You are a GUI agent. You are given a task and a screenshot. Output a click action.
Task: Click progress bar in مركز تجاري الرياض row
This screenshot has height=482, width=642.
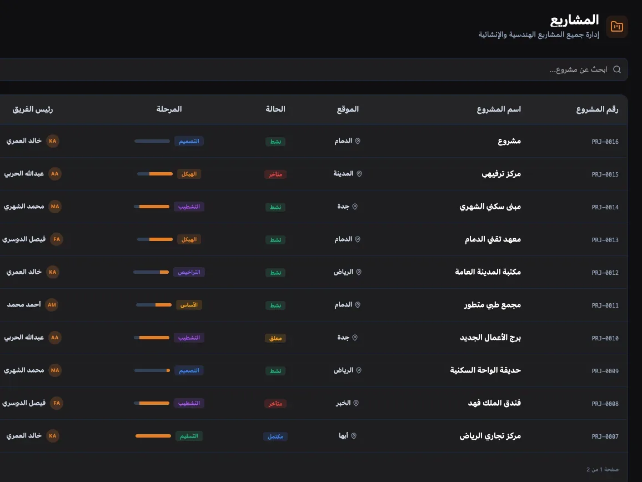coord(153,436)
